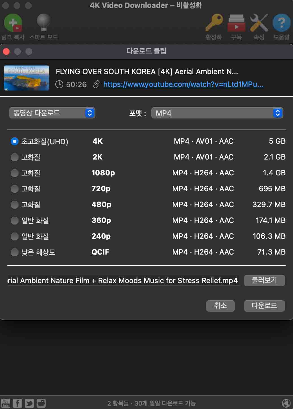The width and height of the screenshot is (293, 409).
Task: Open the 포맷 MP4 format dropdown
Action: point(217,113)
